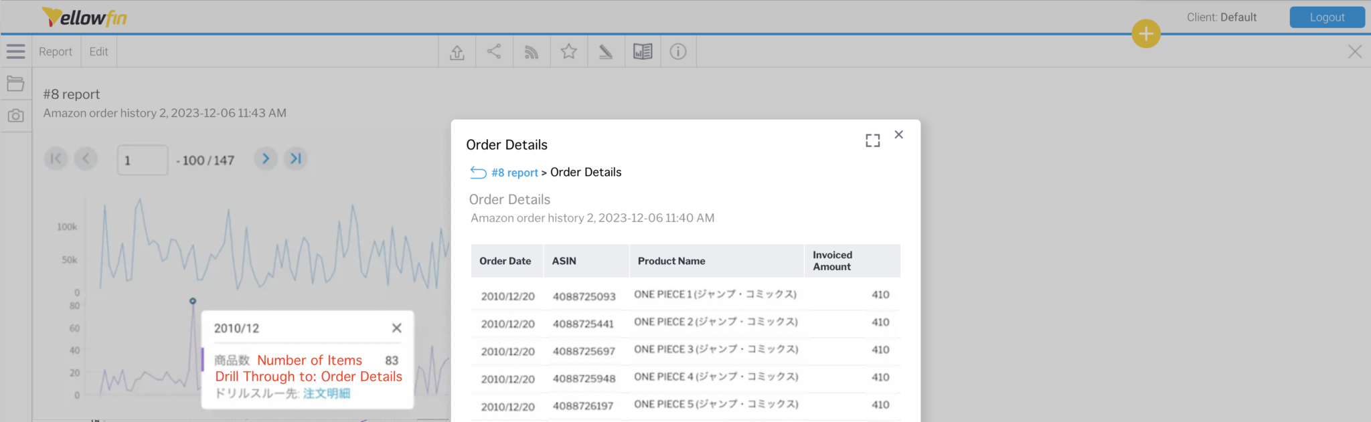1371x422 pixels.
Task: Go to previous page of results
Action: pyautogui.click(x=86, y=159)
